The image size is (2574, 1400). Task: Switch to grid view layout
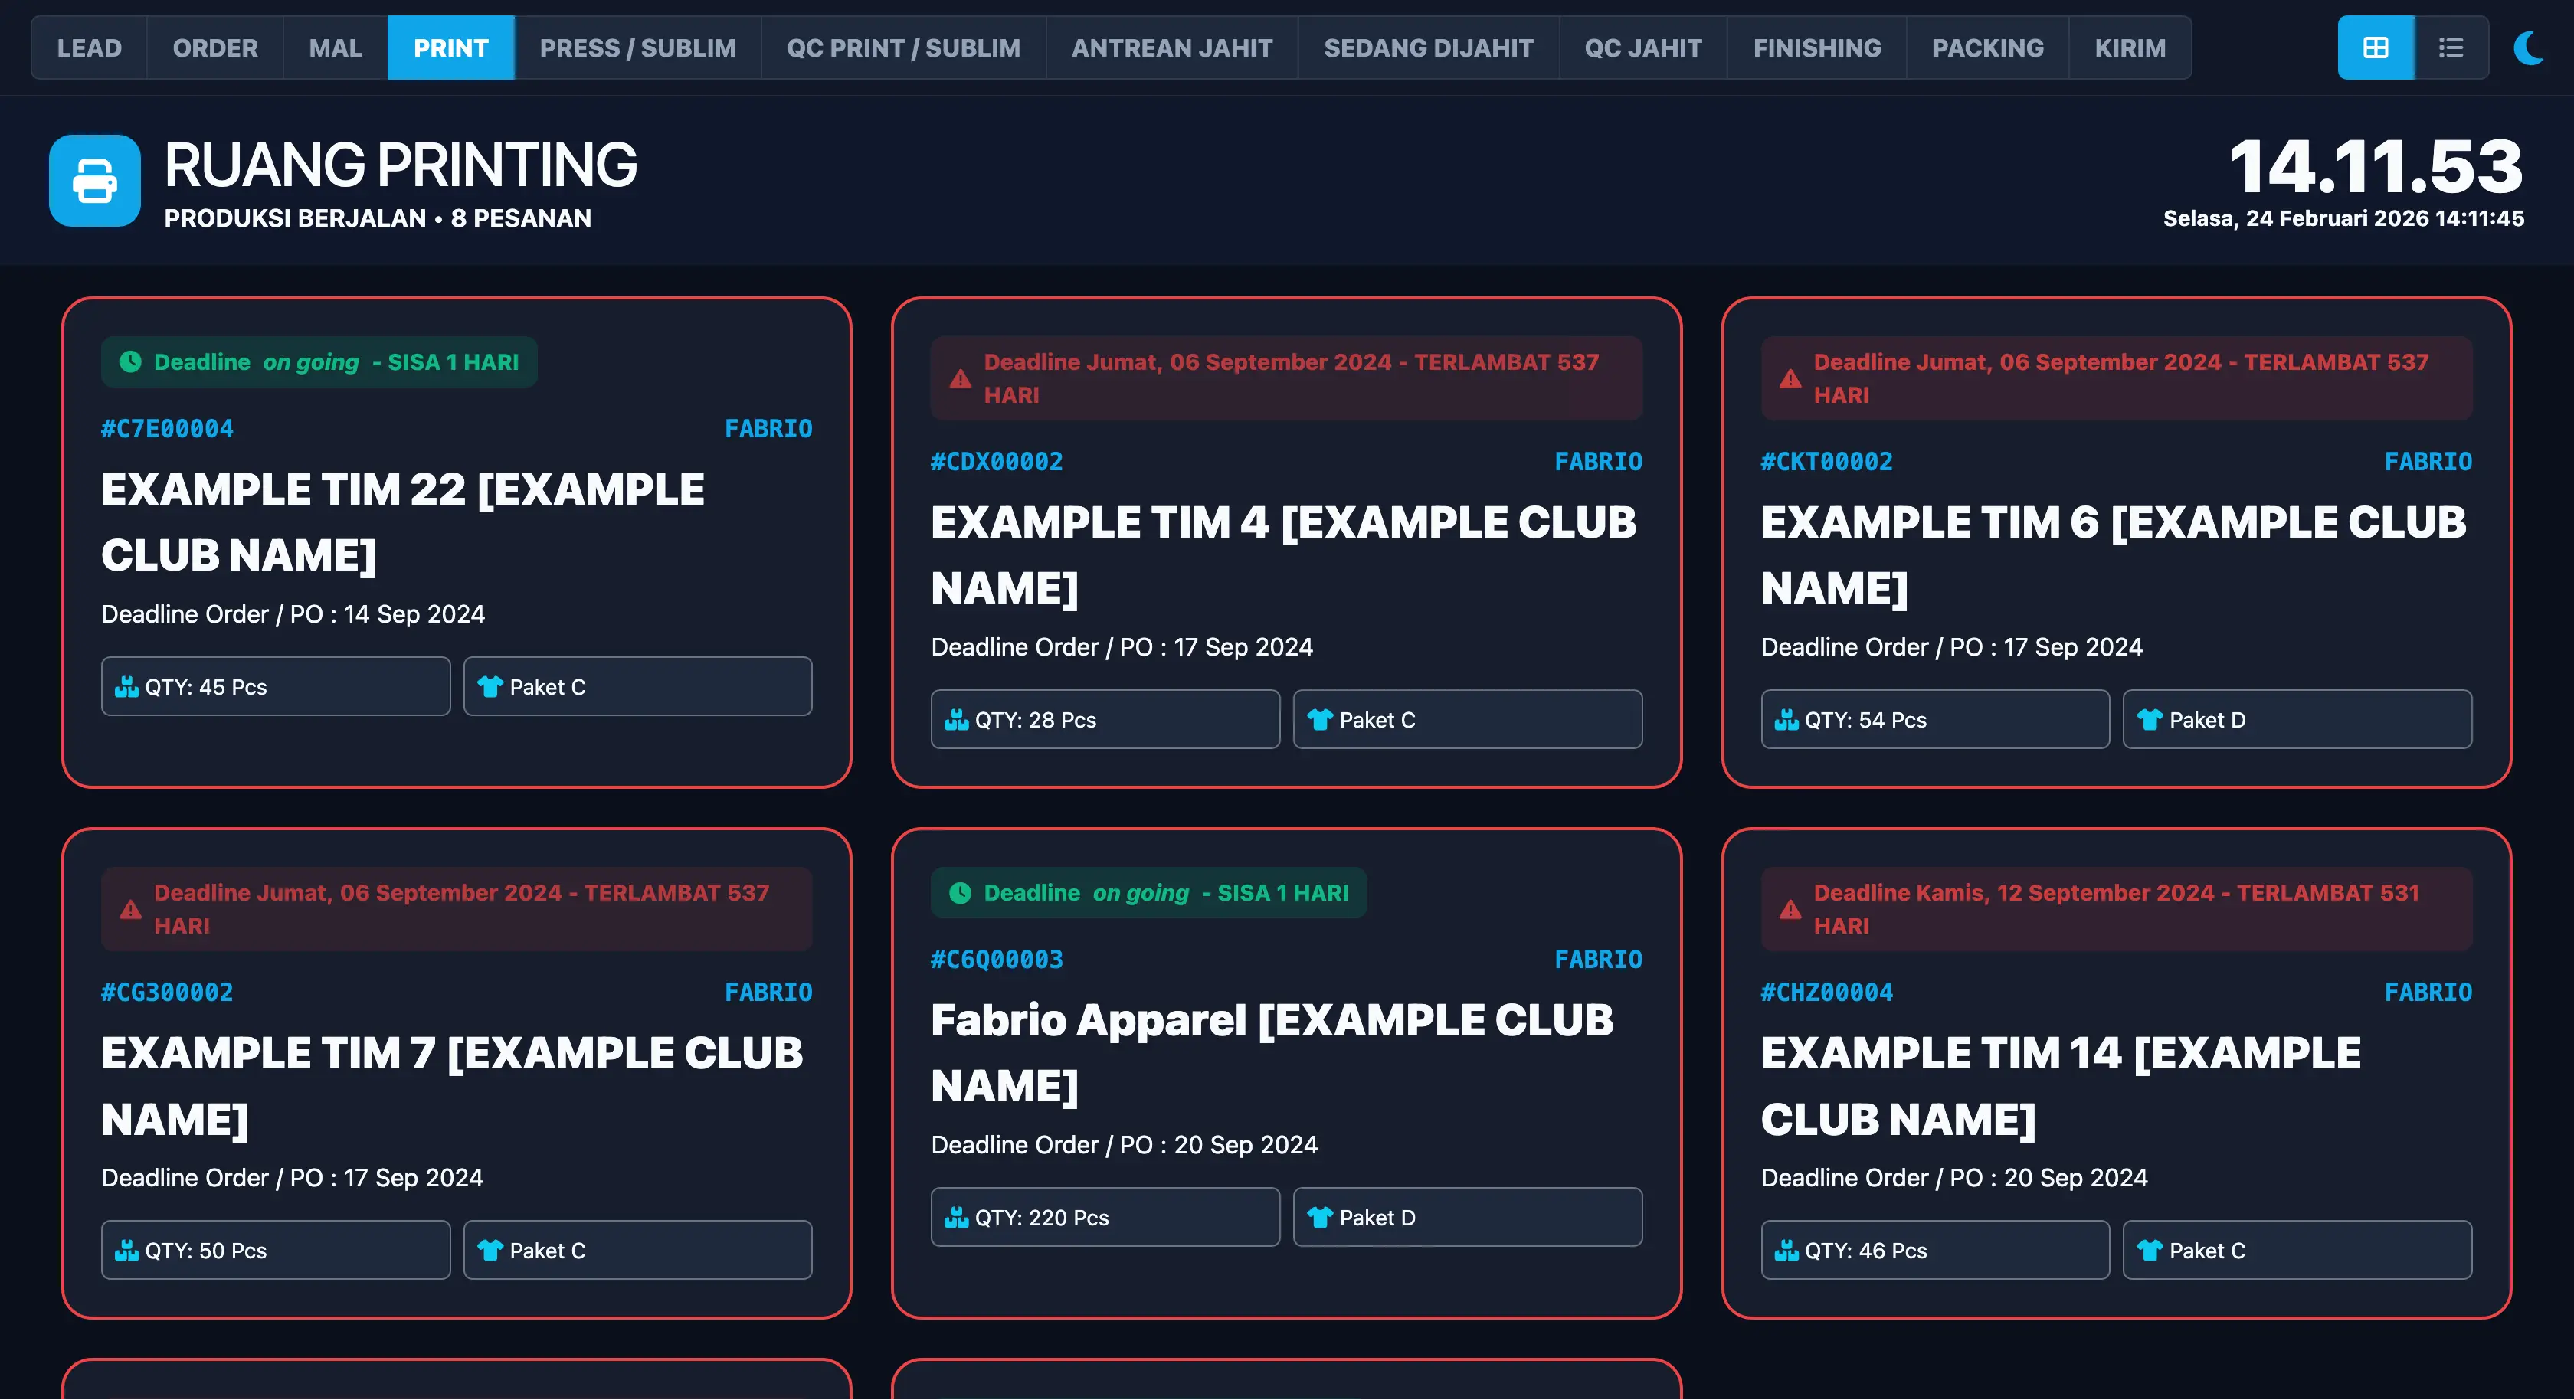pyautogui.click(x=2375, y=47)
